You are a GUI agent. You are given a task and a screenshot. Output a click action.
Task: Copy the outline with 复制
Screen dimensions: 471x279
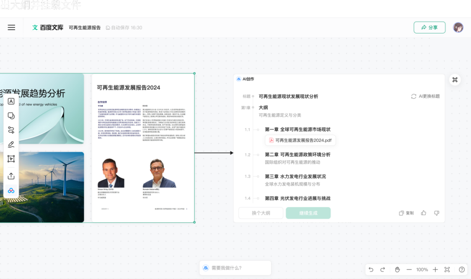click(x=406, y=213)
